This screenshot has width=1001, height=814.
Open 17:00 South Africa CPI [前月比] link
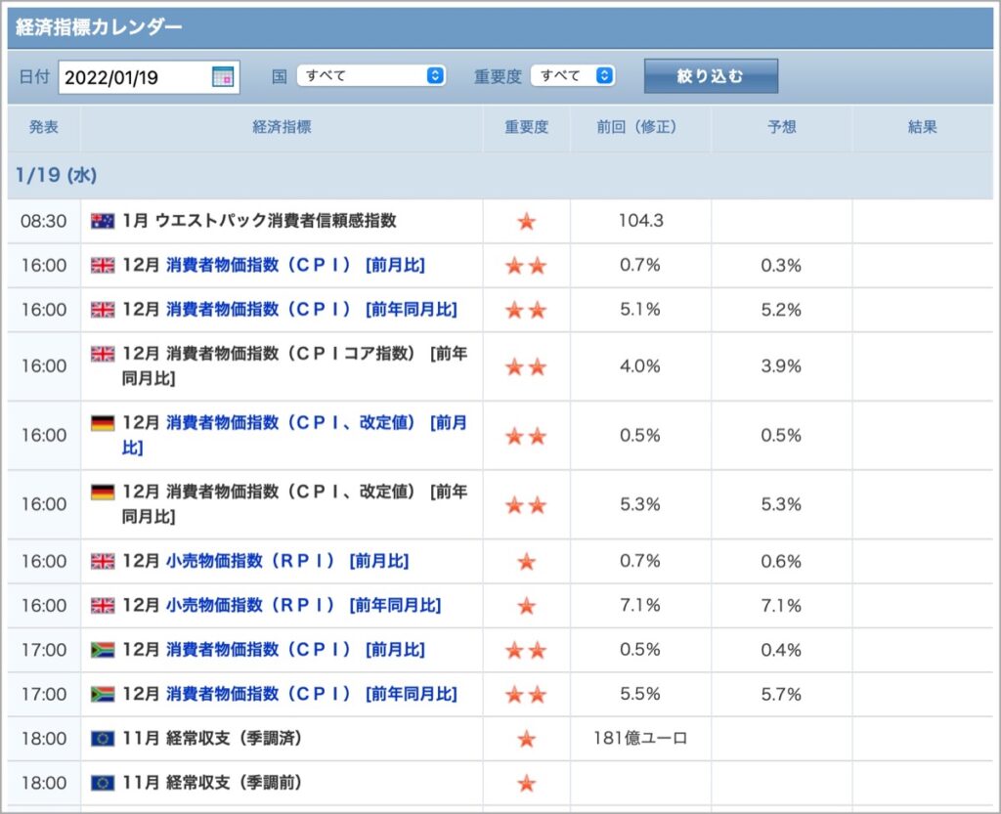pyautogui.click(x=295, y=650)
